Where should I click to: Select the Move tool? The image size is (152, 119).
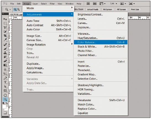coord(5,19)
